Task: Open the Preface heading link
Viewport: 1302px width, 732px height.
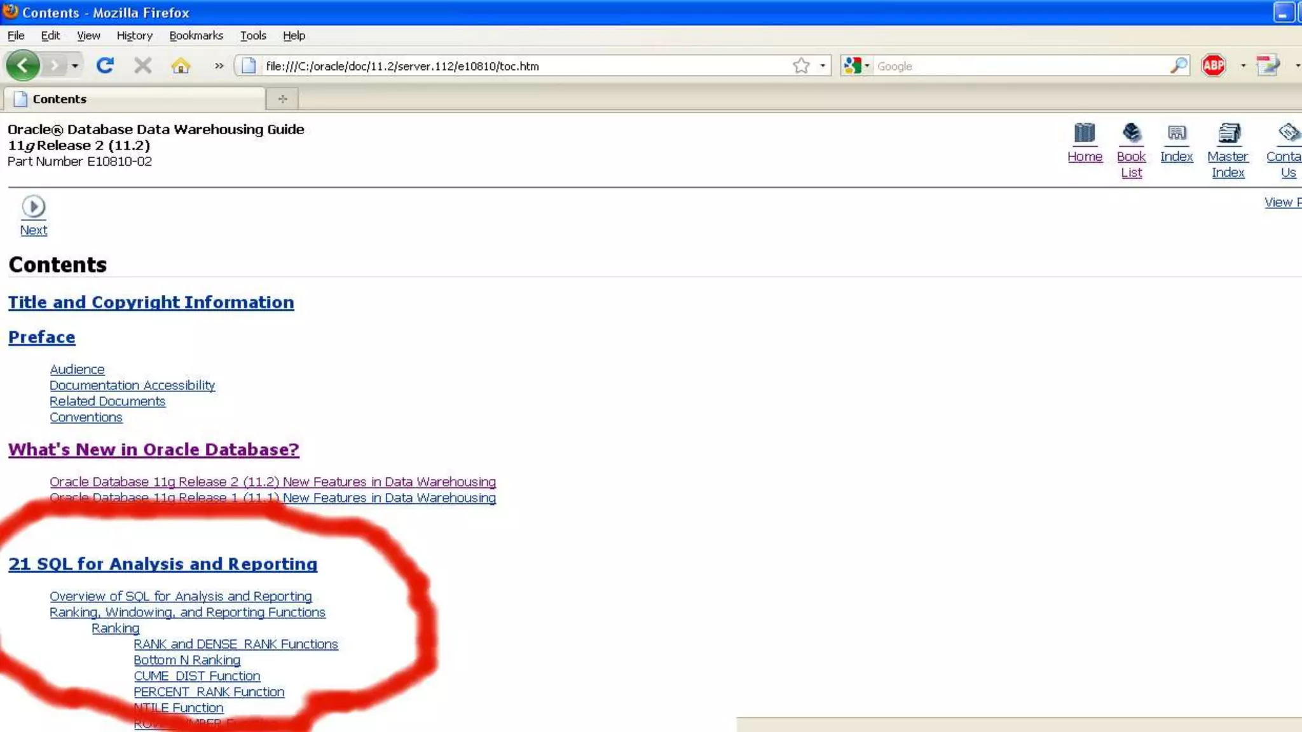Action: pos(41,337)
